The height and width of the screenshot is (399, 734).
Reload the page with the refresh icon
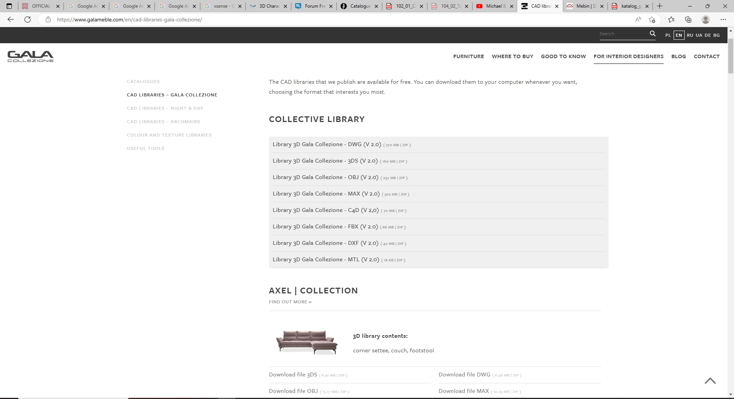(28, 20)
